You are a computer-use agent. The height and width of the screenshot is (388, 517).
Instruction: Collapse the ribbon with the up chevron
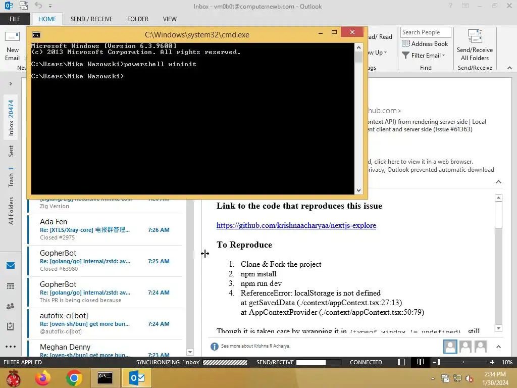point(509,68)
